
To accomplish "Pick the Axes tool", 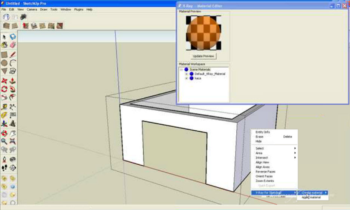I will (4, 124).
